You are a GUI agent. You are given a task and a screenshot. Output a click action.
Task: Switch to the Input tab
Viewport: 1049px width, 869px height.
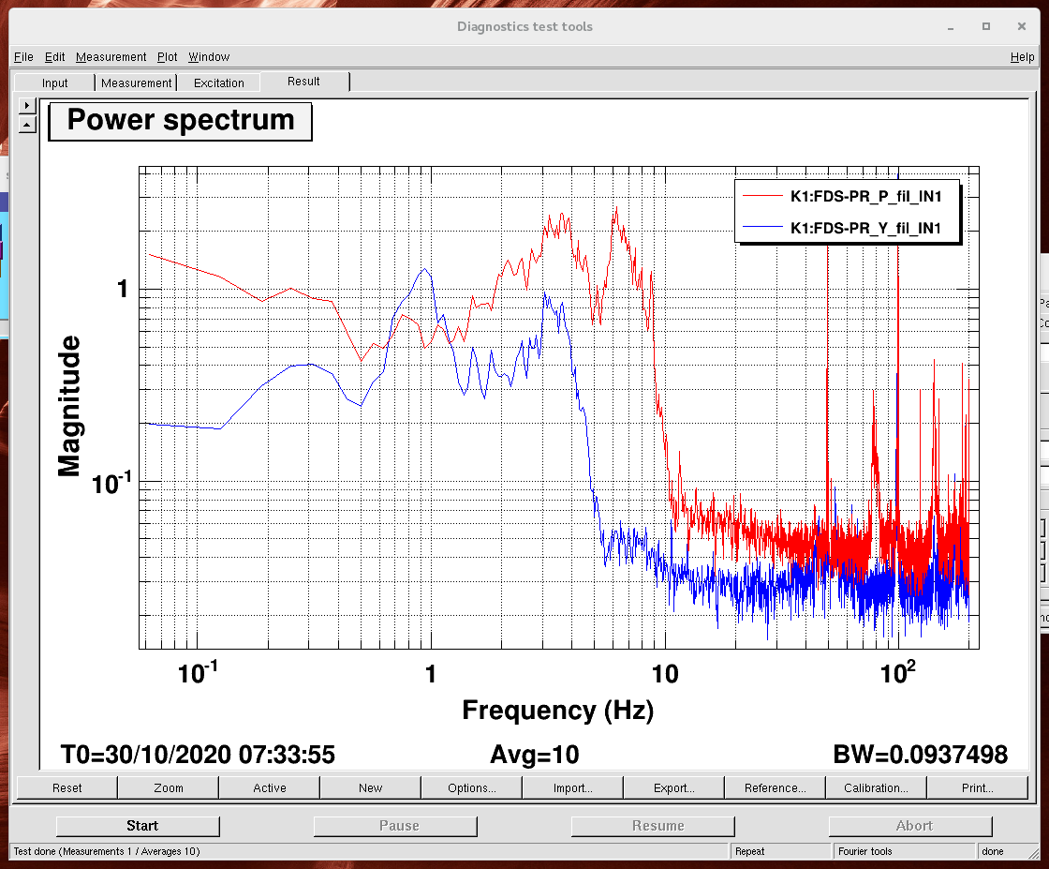tap(55, 82)
